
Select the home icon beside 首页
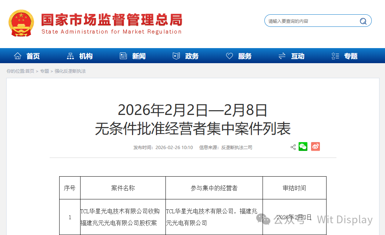tap(17, 55)
